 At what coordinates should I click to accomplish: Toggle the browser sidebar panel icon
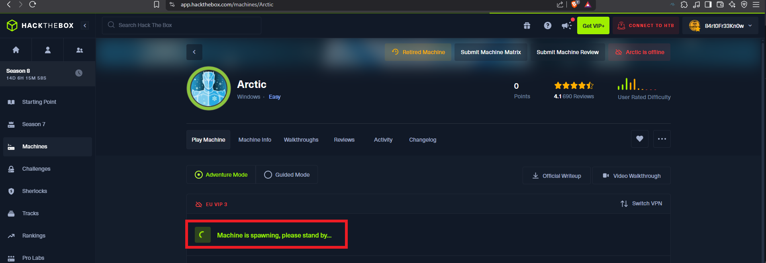coord(708,4)
